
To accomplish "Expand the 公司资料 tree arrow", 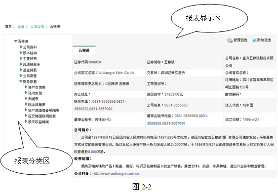I will click(x=21, y=47).
